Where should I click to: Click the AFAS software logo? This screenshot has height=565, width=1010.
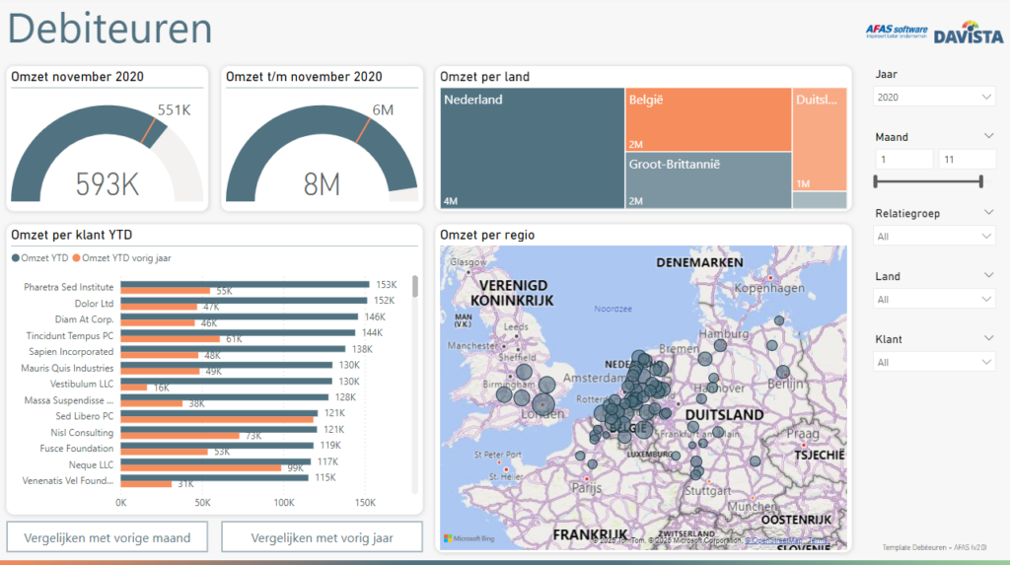[x=896, y=32]
